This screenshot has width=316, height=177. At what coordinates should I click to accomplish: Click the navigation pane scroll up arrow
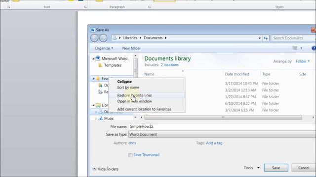[x=135, y=56]
